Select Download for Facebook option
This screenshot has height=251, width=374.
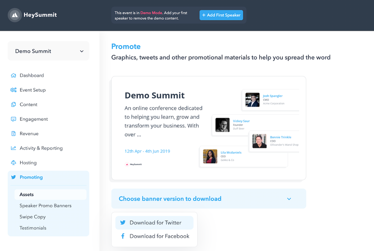click(x=159, y=236)
